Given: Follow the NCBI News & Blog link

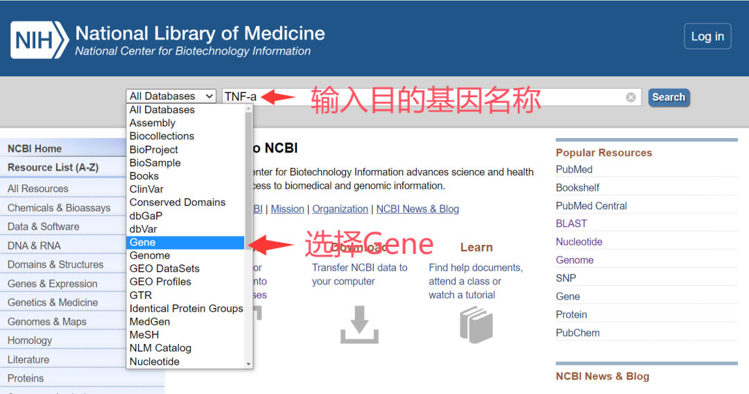Looking at the screenshot, I should pyautogui.click(x=417, y=209).
